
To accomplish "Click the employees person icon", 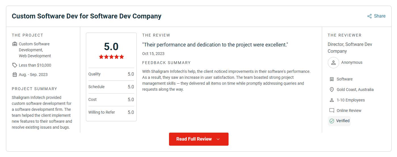I will click(332, 100).
